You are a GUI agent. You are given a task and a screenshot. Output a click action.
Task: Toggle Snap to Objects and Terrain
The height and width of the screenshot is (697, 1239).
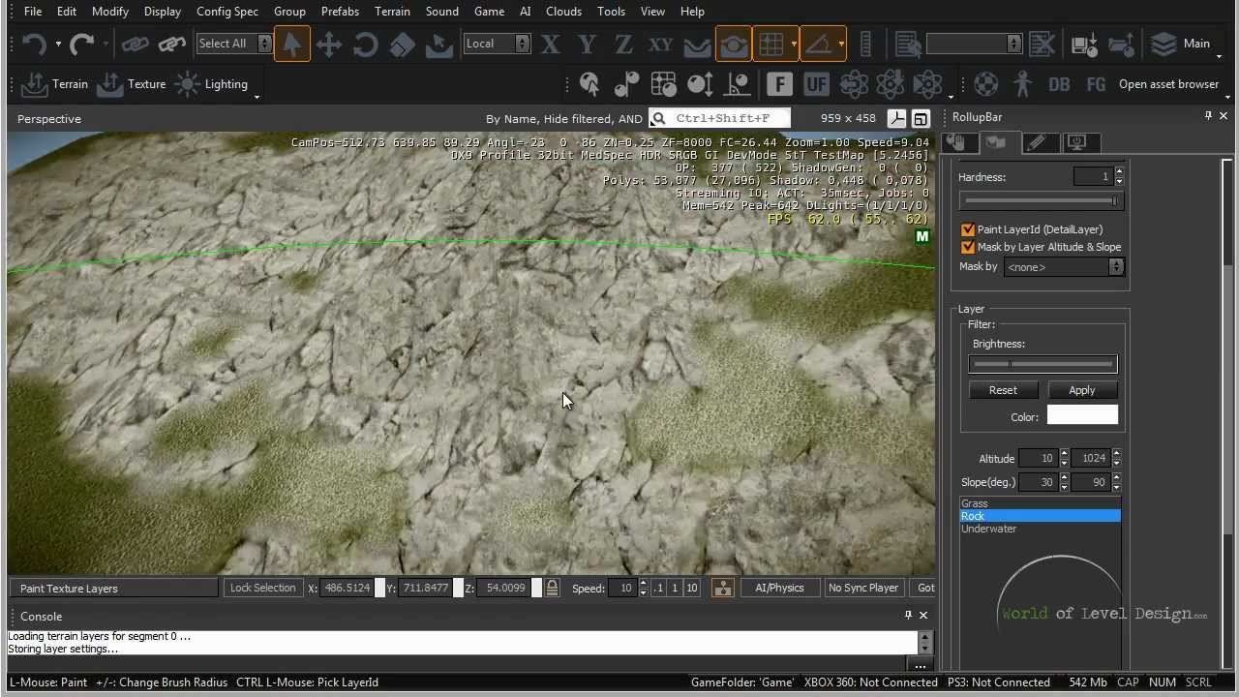coord(734,44)
